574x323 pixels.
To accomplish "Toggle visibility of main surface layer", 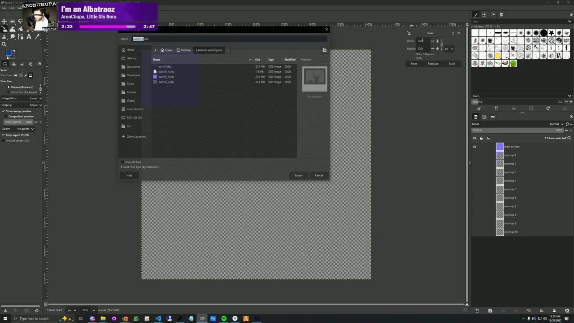I will (x=474, y=147).
